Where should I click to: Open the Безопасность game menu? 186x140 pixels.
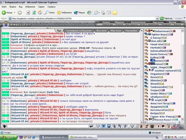tap(138, 22)
